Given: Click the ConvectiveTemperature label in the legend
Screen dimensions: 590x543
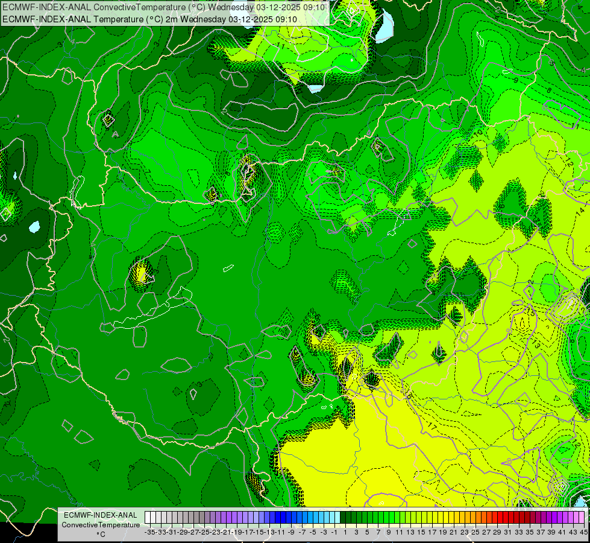Looking at the screenshot, I should [x=101, y=524].
